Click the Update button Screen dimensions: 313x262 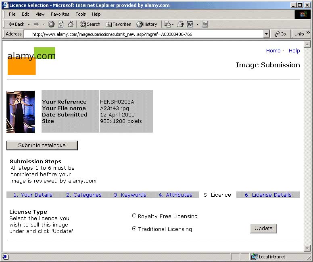tap(263, 228)
